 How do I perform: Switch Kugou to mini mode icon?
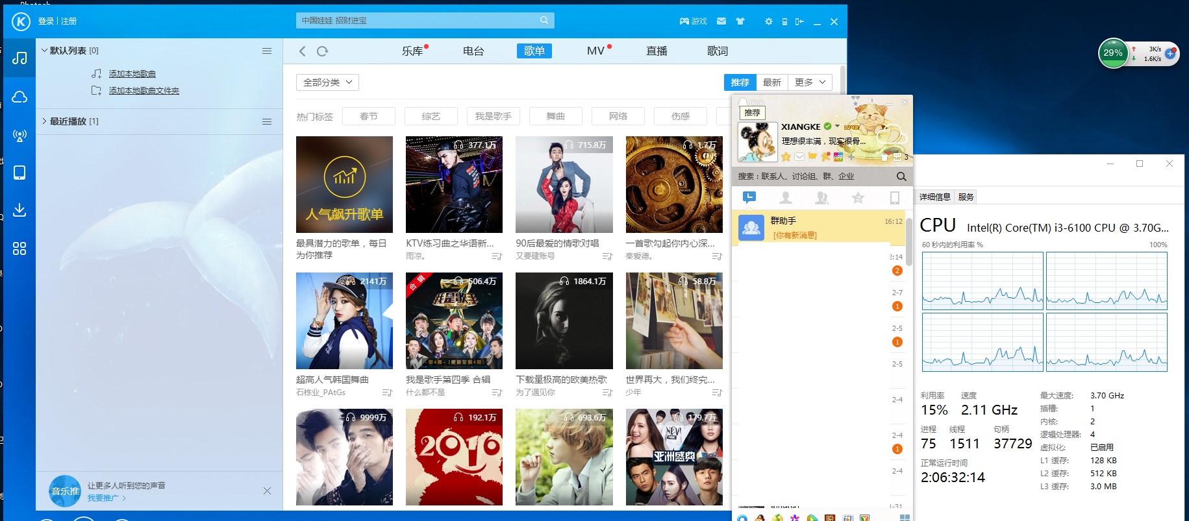point(799,21)
